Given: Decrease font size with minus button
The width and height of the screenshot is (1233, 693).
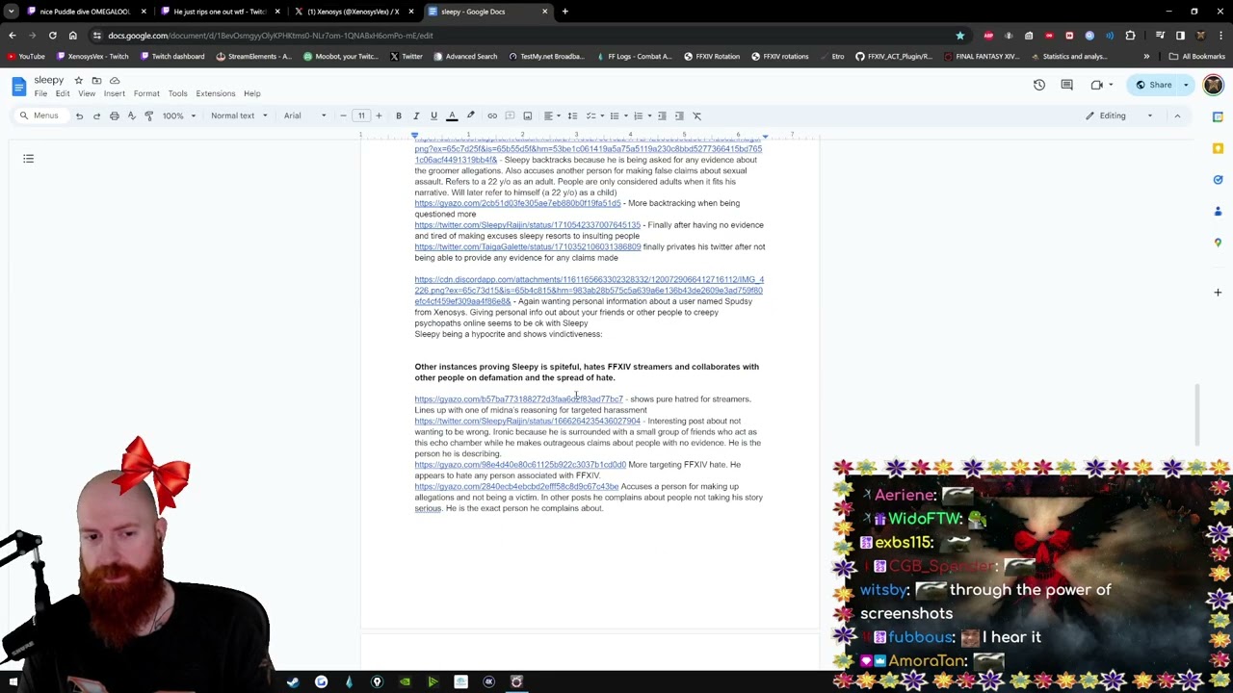Looking at the screenshot, I should 343,115.
